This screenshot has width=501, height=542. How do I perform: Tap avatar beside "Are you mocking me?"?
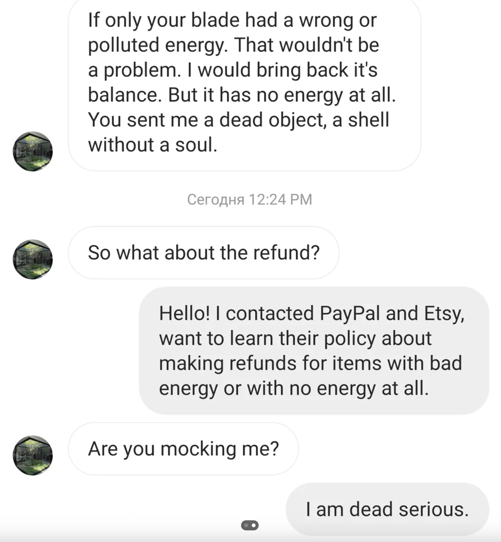point(33,455)
